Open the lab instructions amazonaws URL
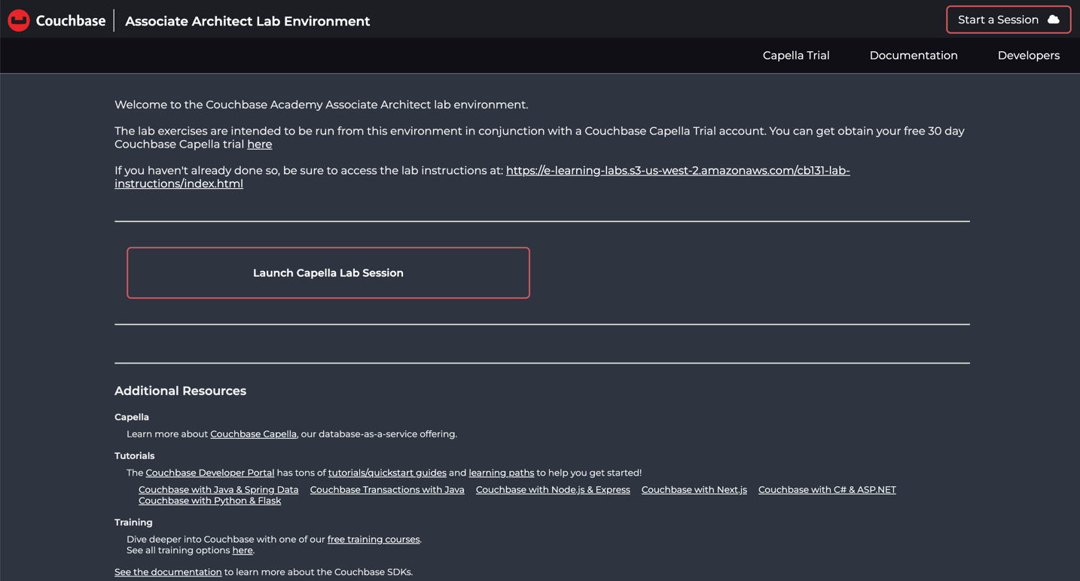 coord(482,177)
